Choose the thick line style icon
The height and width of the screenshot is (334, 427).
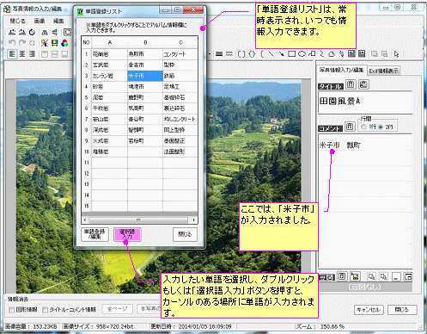tap(219, 54)
